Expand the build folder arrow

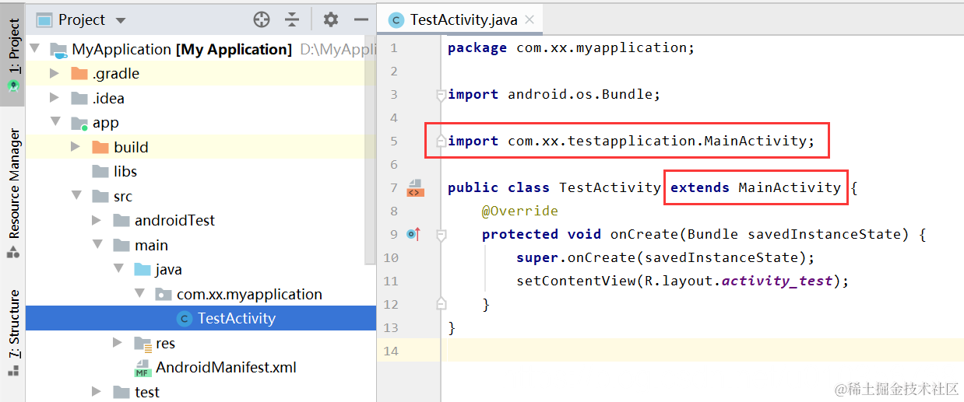pos(76,147)
